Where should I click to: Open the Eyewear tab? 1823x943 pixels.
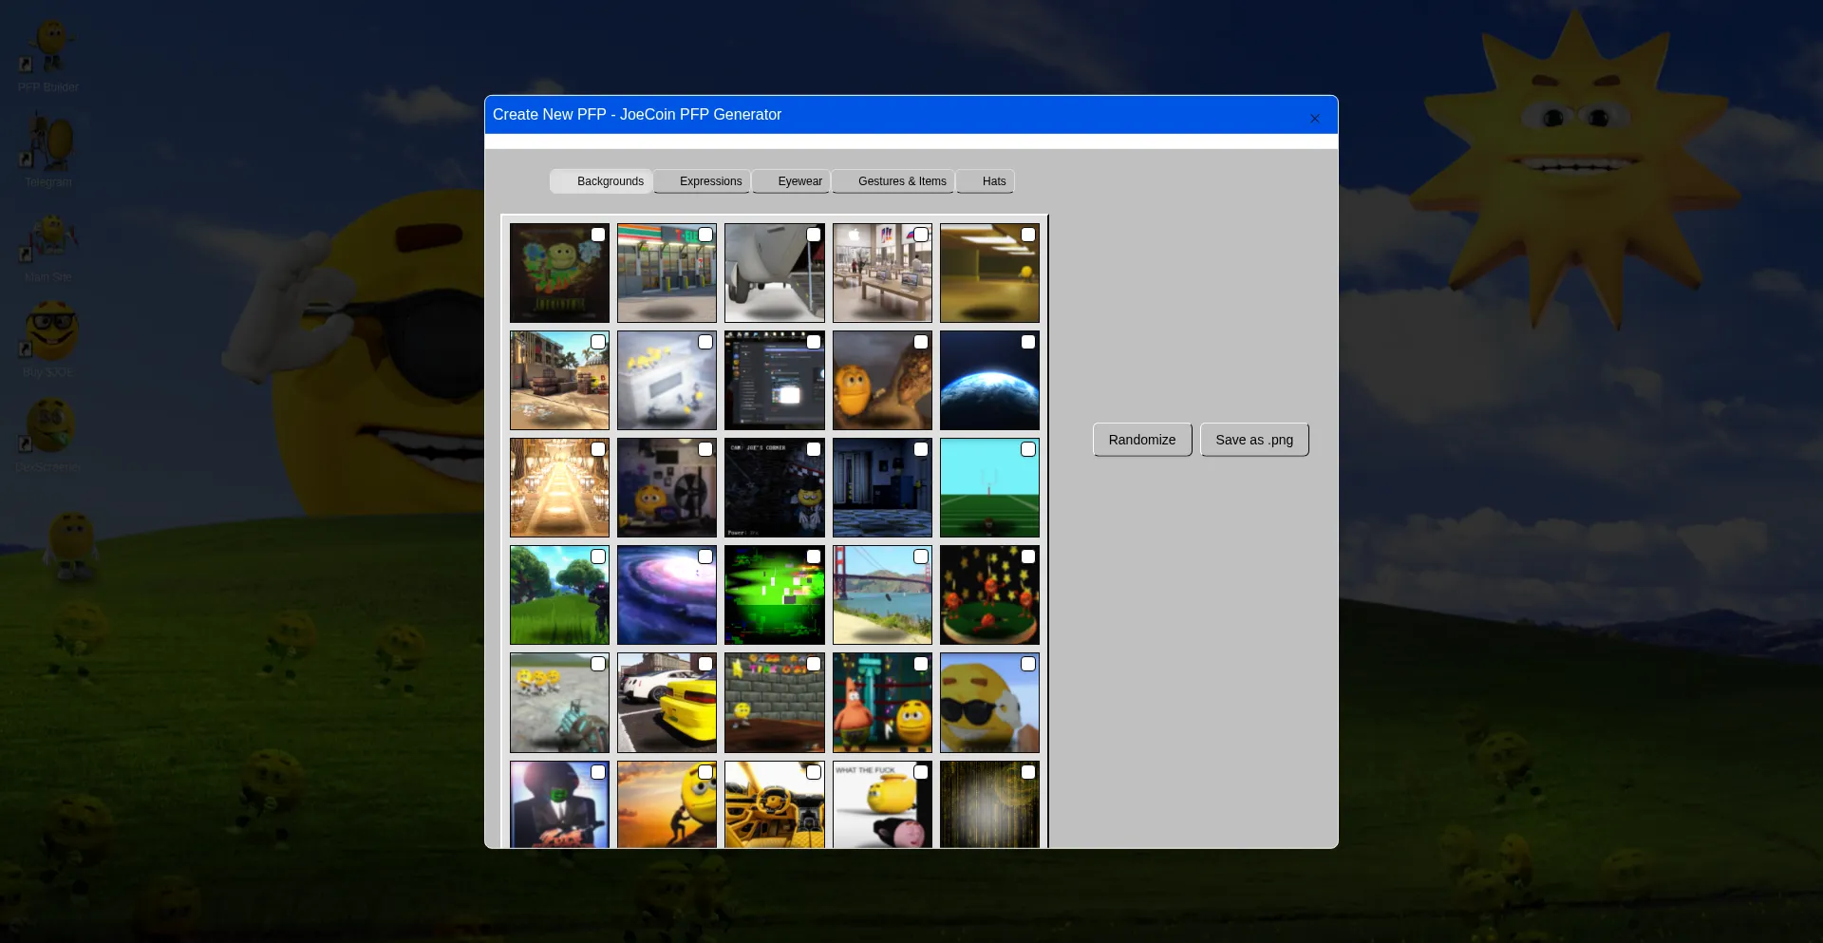792,181
